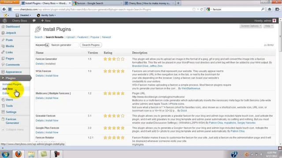Open the Comments menu in the sidebar
This screenshot has height=158, width=282.
12,65
